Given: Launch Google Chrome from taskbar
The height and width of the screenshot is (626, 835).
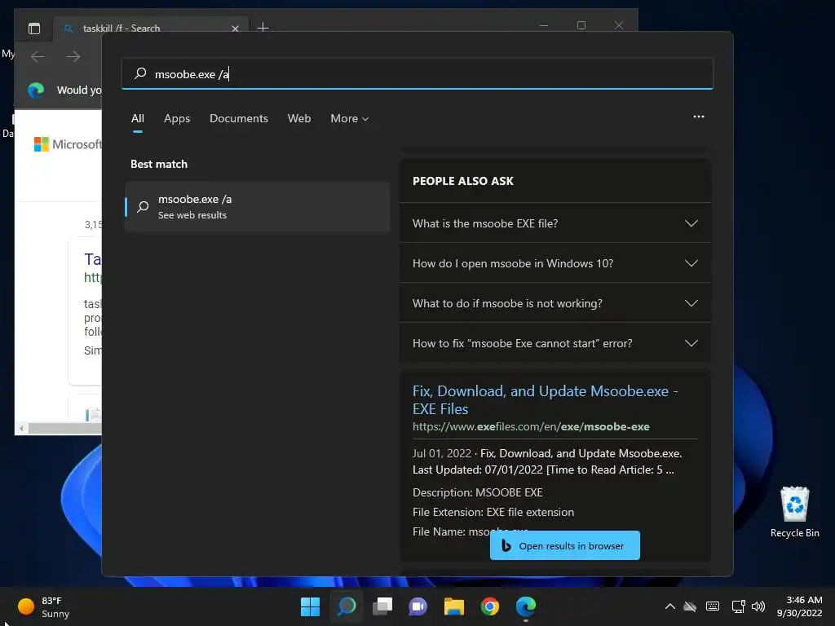Looking at the screenshot, I should pyautogui.click(x=489, y=606).
